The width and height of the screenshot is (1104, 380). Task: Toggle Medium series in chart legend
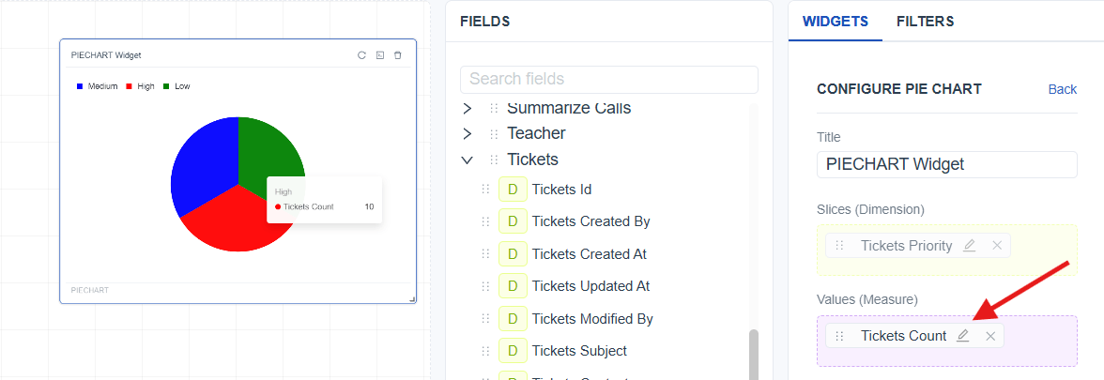point(97,86)
